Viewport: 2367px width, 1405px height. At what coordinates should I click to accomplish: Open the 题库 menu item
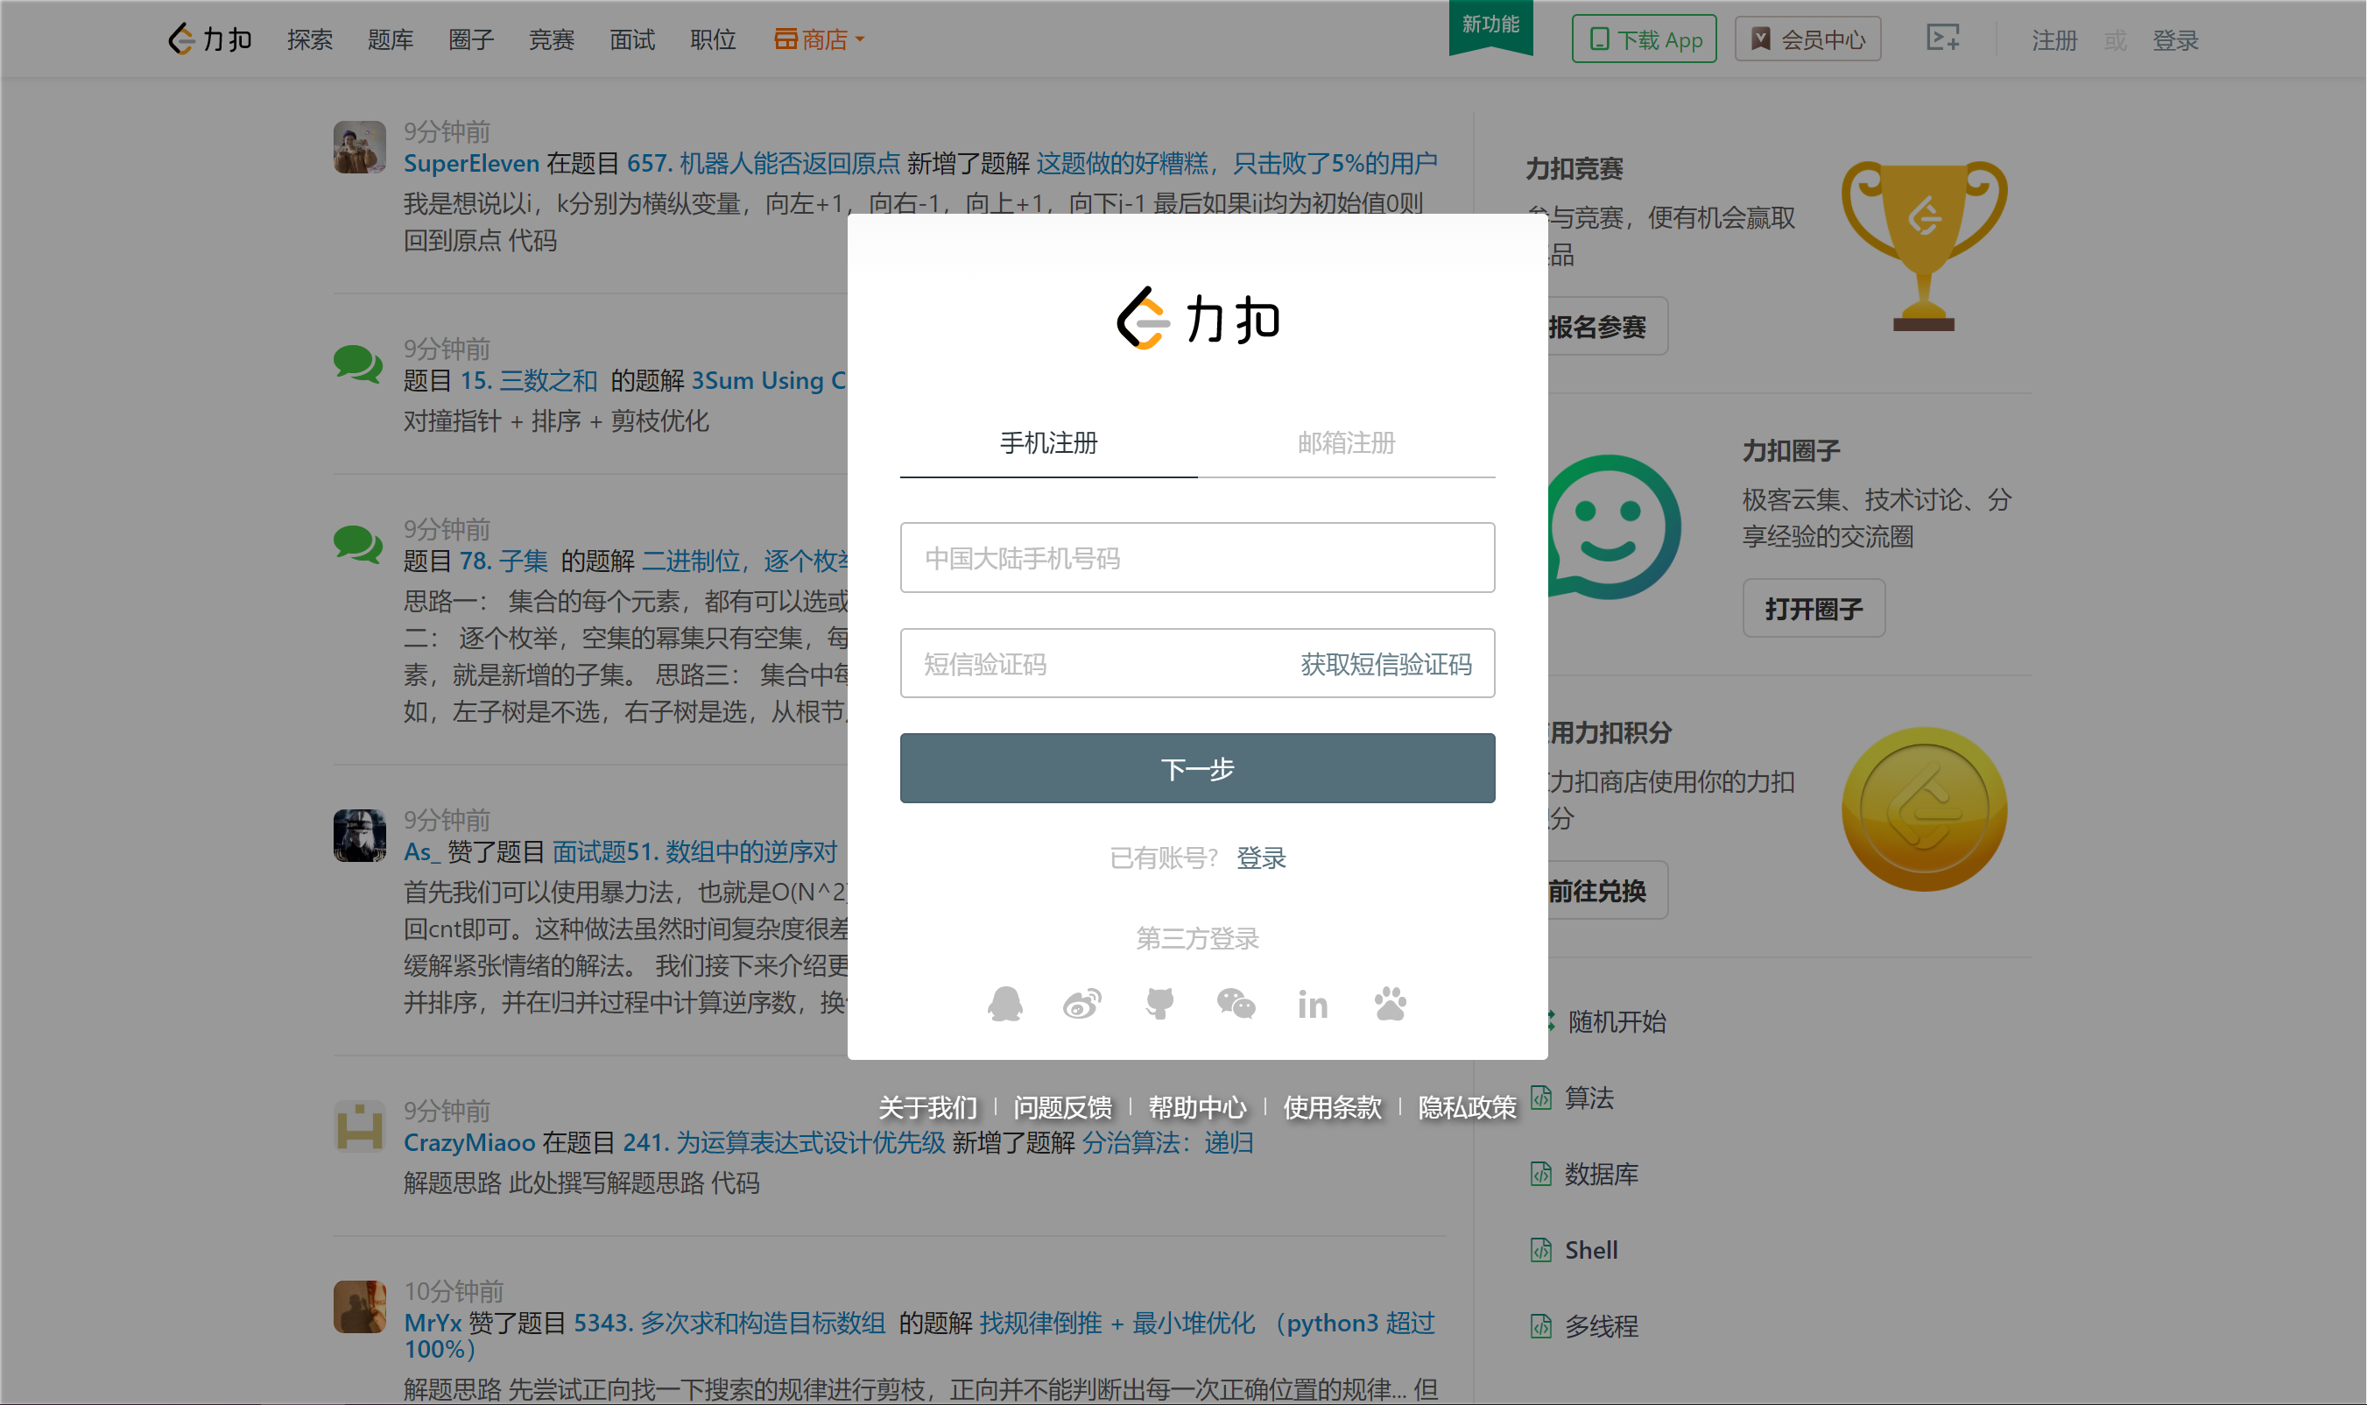tap(390, 39)
